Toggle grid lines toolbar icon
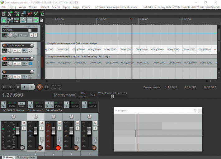Viewport: 221px width, 159px height. pos(30,20)
